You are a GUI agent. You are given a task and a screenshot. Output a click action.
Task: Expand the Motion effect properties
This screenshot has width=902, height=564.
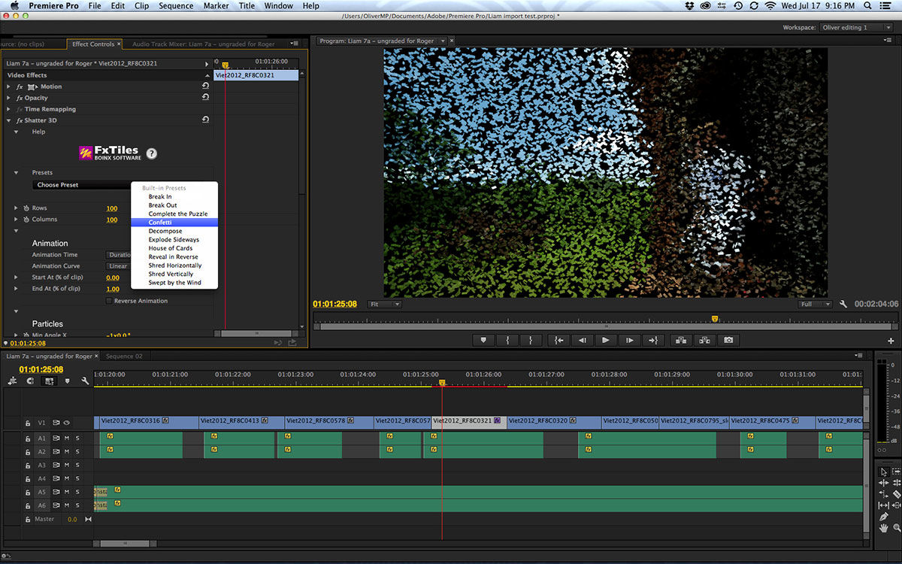click(9, 87)
